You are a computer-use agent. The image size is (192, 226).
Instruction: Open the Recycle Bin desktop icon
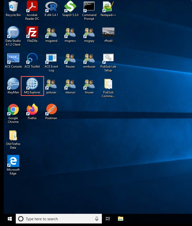[13, 9]
